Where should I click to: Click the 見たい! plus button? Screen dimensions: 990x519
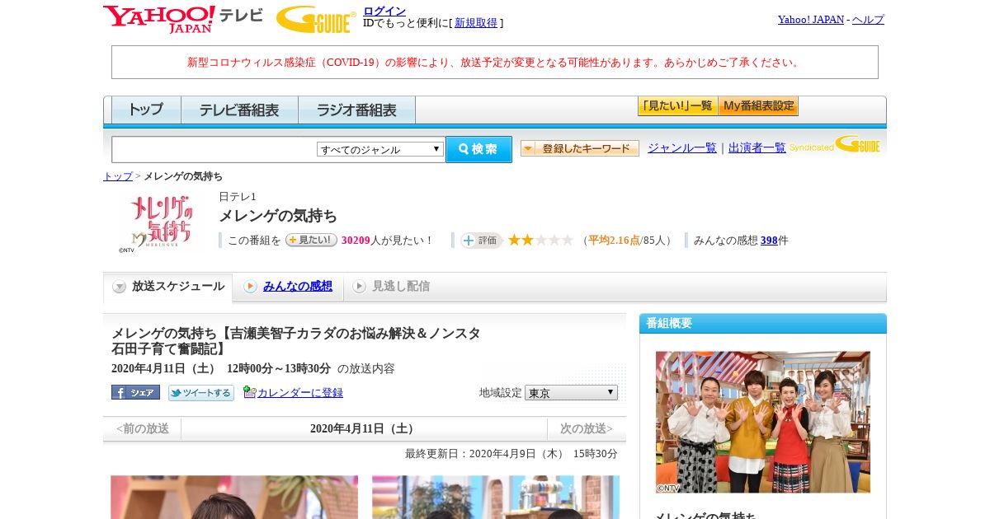click(311, 240)
